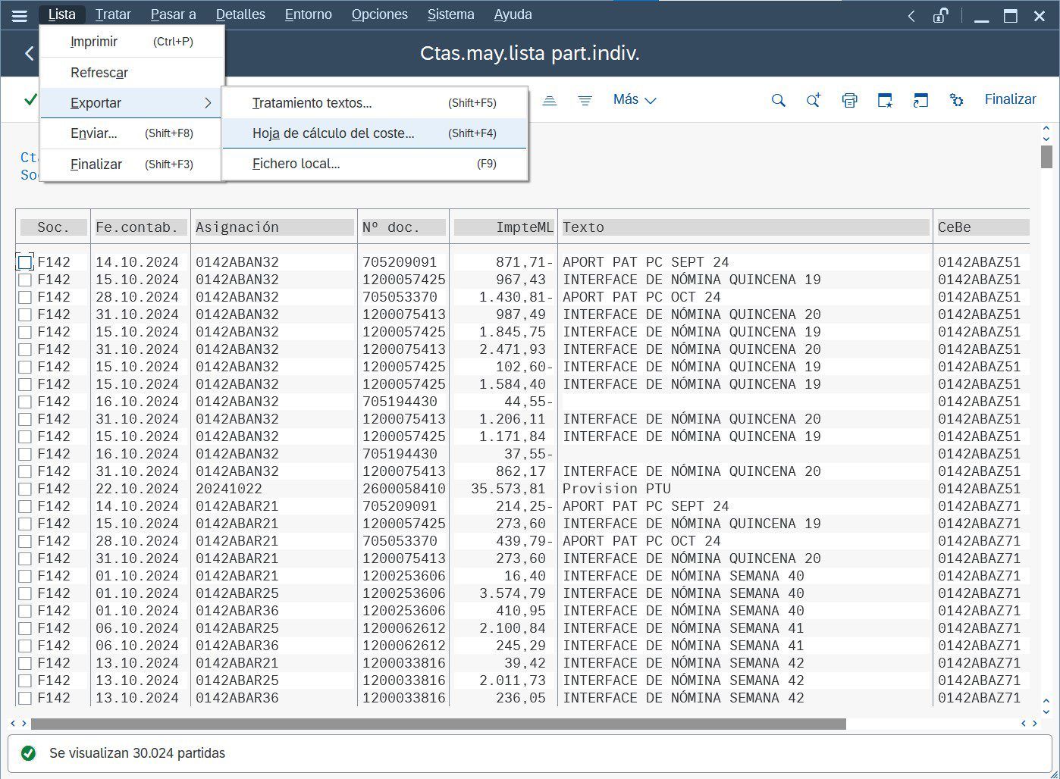Tick checkbox for document 705053370 row with 1.430,81-
Image resolution: width=1060 pixels, height=779 pixels.
[x=25, y=297]
